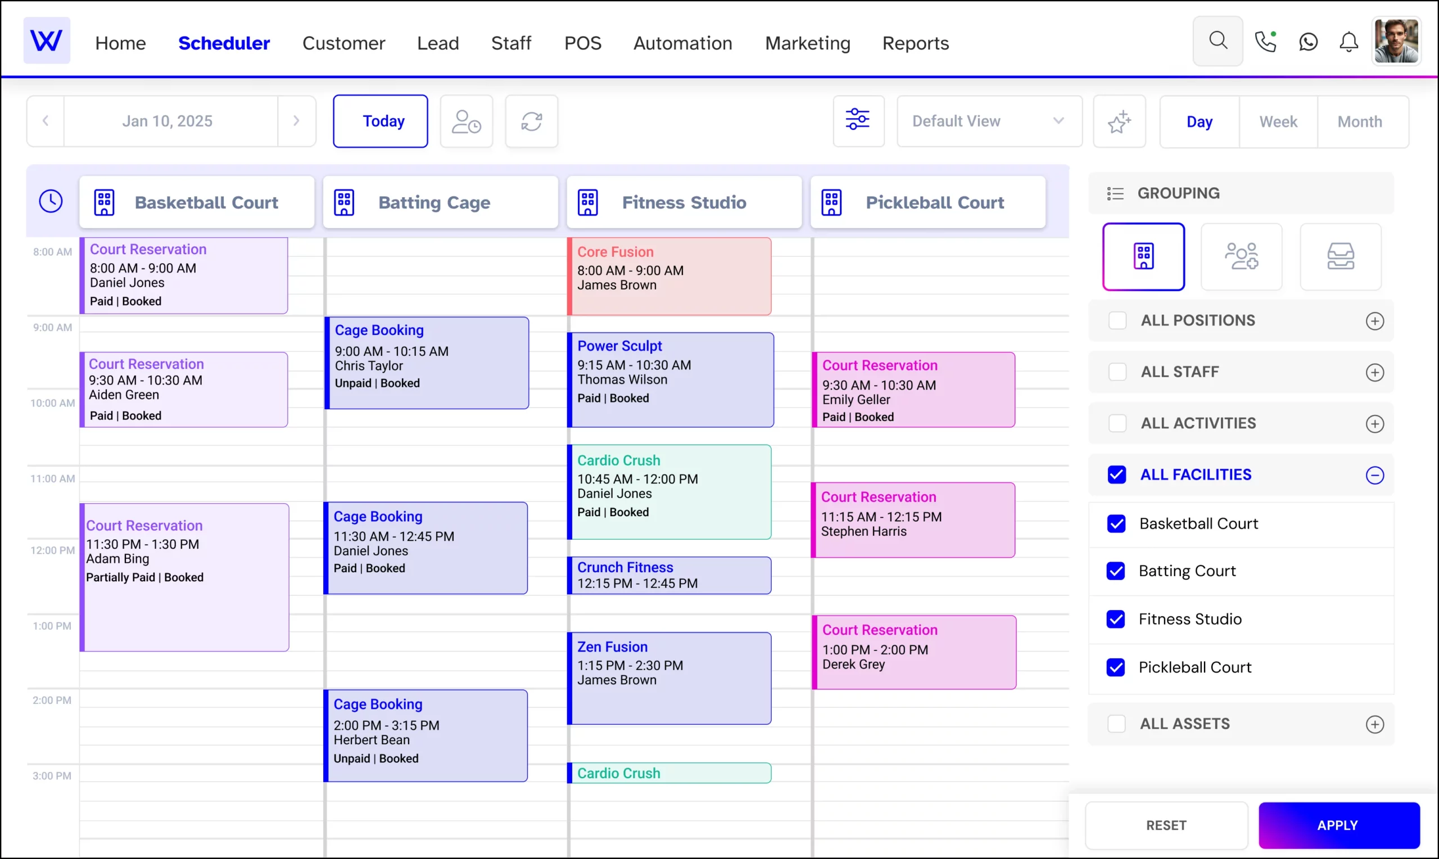
Task: Click the filter sliders icon
Action: [x=858, y=120]
